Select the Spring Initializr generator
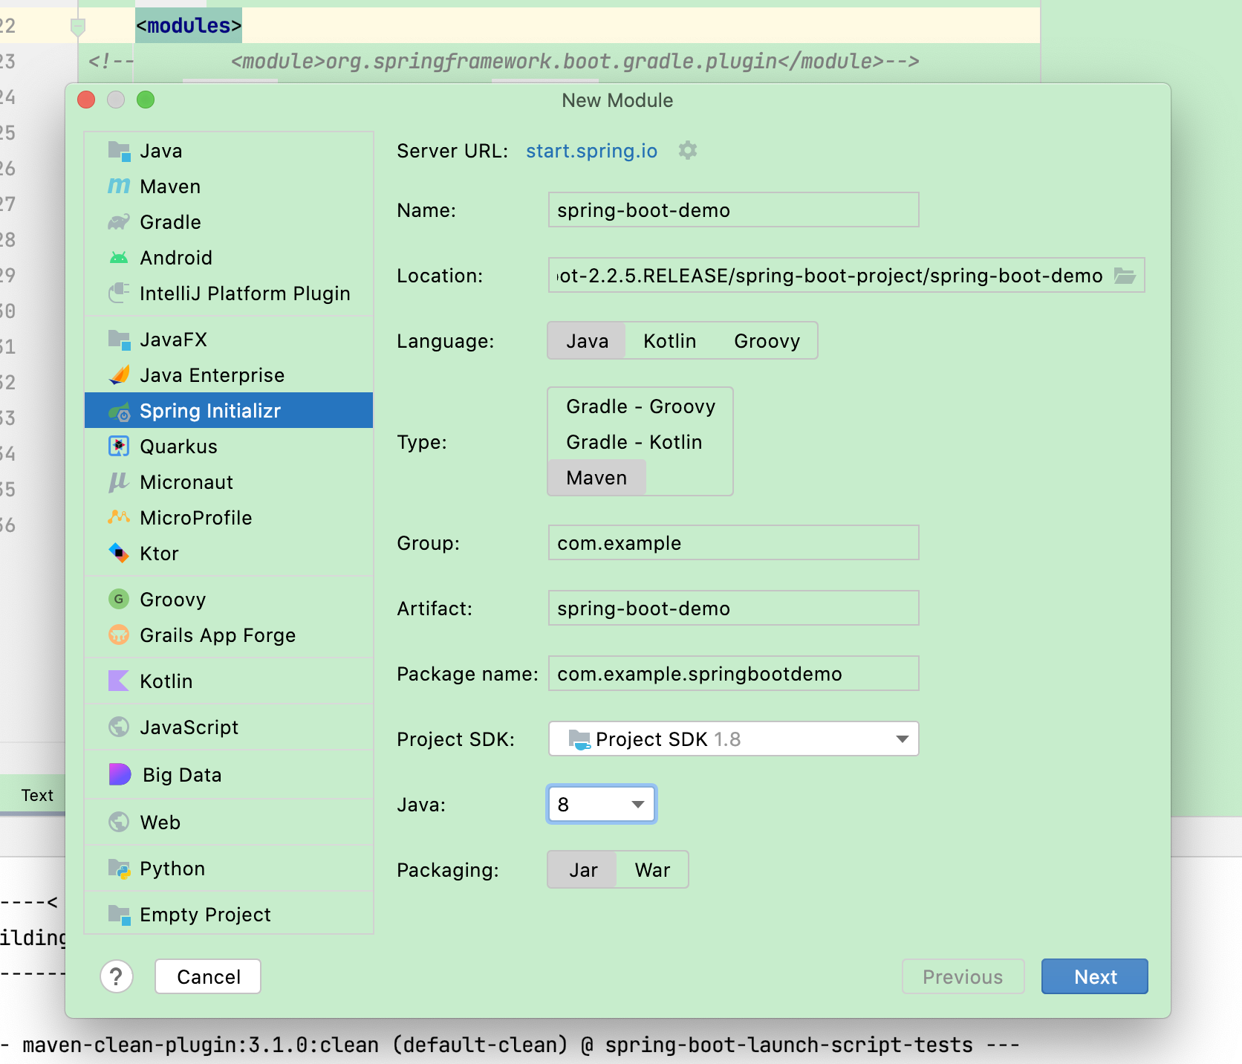The height and width of the screenshot is (1064, 1242). tap(210, 410)
